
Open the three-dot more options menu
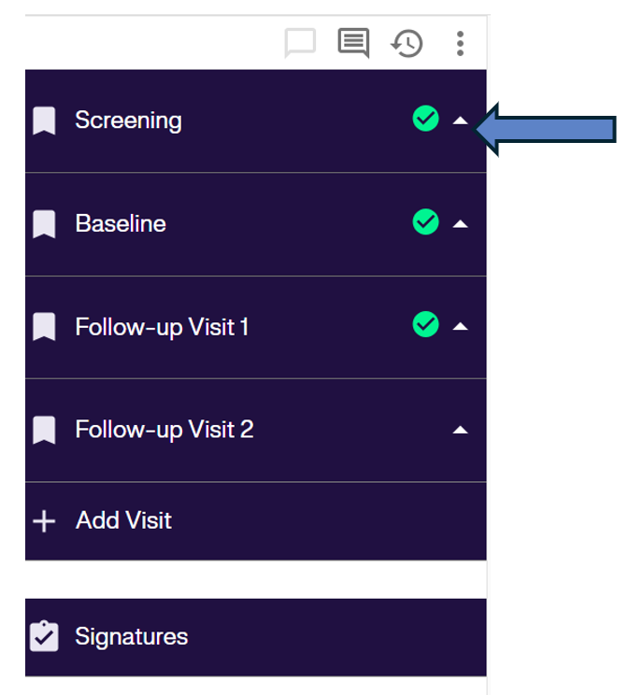click(460, 43)
